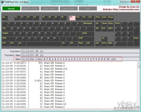The height and width of the screenshot is (112, 141).
Task: Select the Up arrow key tile
Action: pos(104,39)
